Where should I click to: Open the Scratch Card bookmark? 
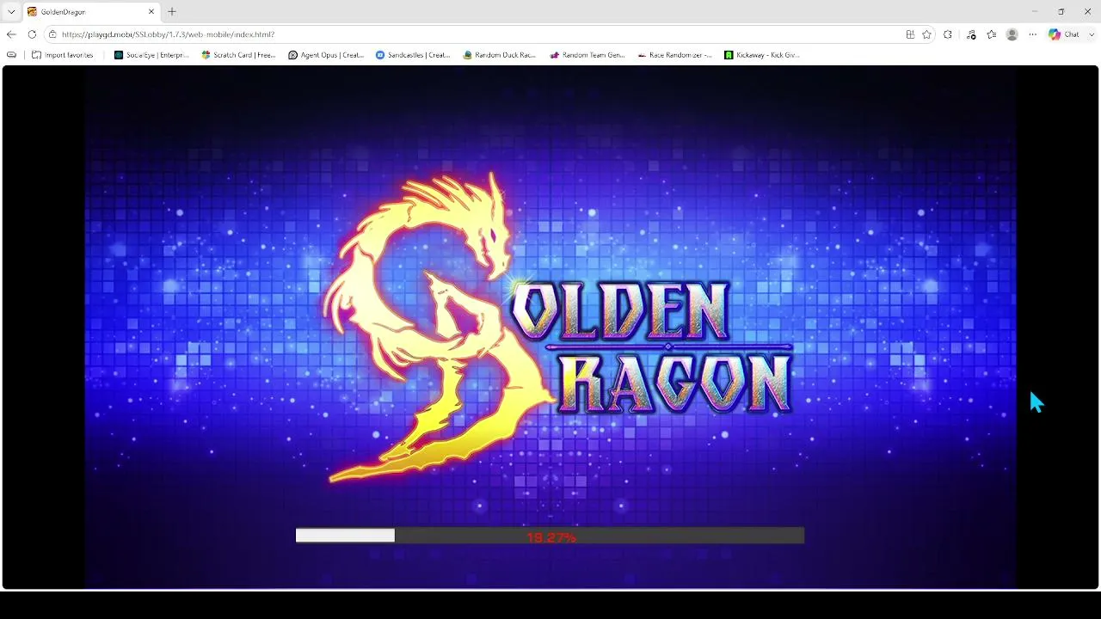[x=238, y=55]
